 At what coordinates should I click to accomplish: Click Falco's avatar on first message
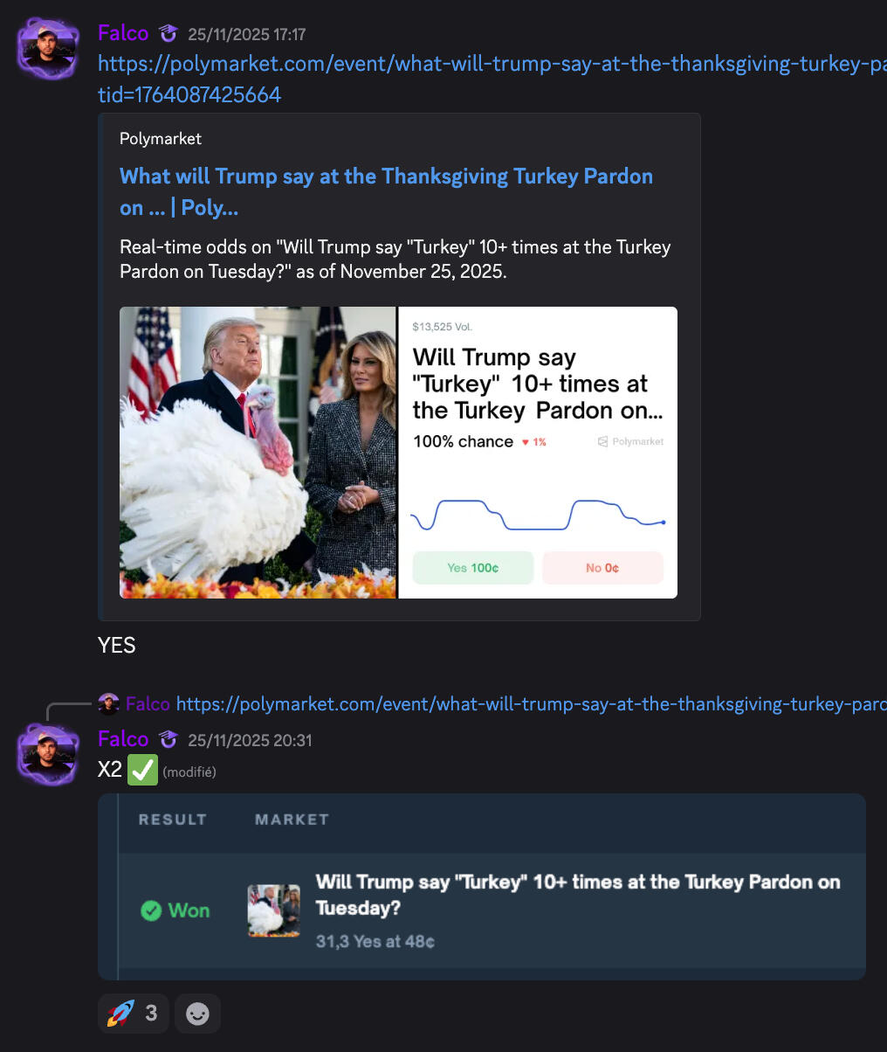[x=48, y=49]
